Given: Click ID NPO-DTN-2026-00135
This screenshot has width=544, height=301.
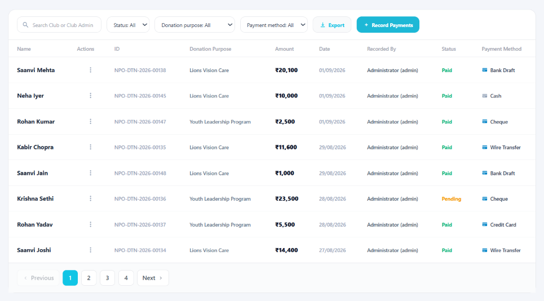Looking at the screenshot, I should click(140, 147).
